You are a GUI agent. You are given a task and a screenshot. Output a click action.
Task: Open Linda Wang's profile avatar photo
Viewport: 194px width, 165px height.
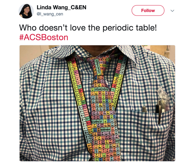coord(26,11)
